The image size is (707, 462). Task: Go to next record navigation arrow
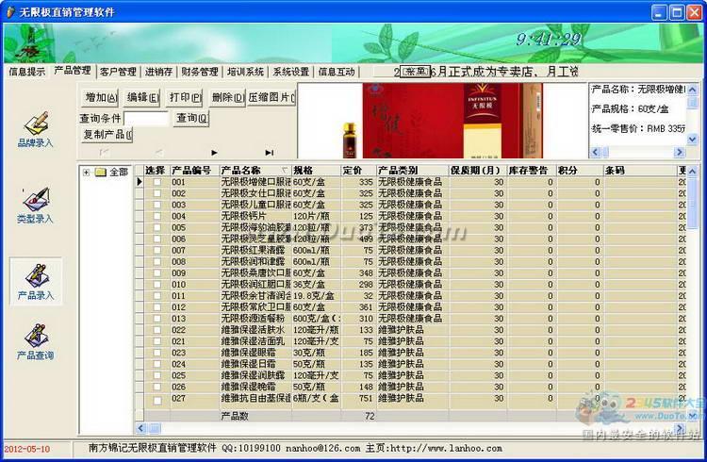(x=214, y=153)
